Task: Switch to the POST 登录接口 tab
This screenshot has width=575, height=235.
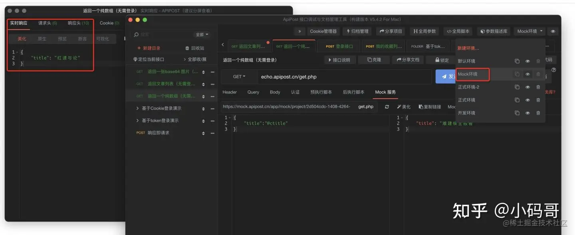Action: (x=339, y=46)
